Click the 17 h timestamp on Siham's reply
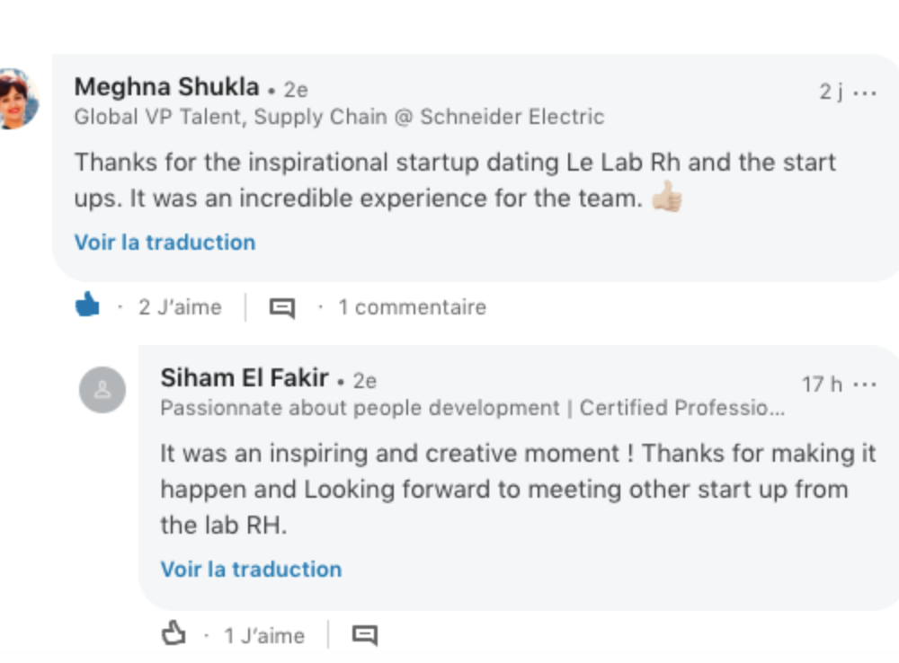Screen dimensions: 899x663 [822, 385]
